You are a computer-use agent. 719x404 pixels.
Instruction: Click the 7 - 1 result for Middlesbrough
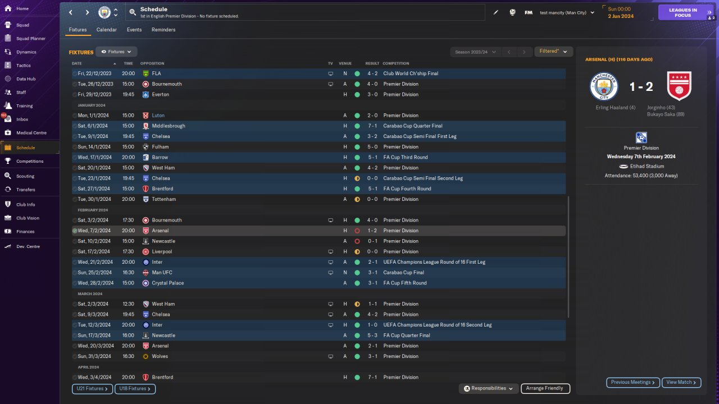coord(372,126)
